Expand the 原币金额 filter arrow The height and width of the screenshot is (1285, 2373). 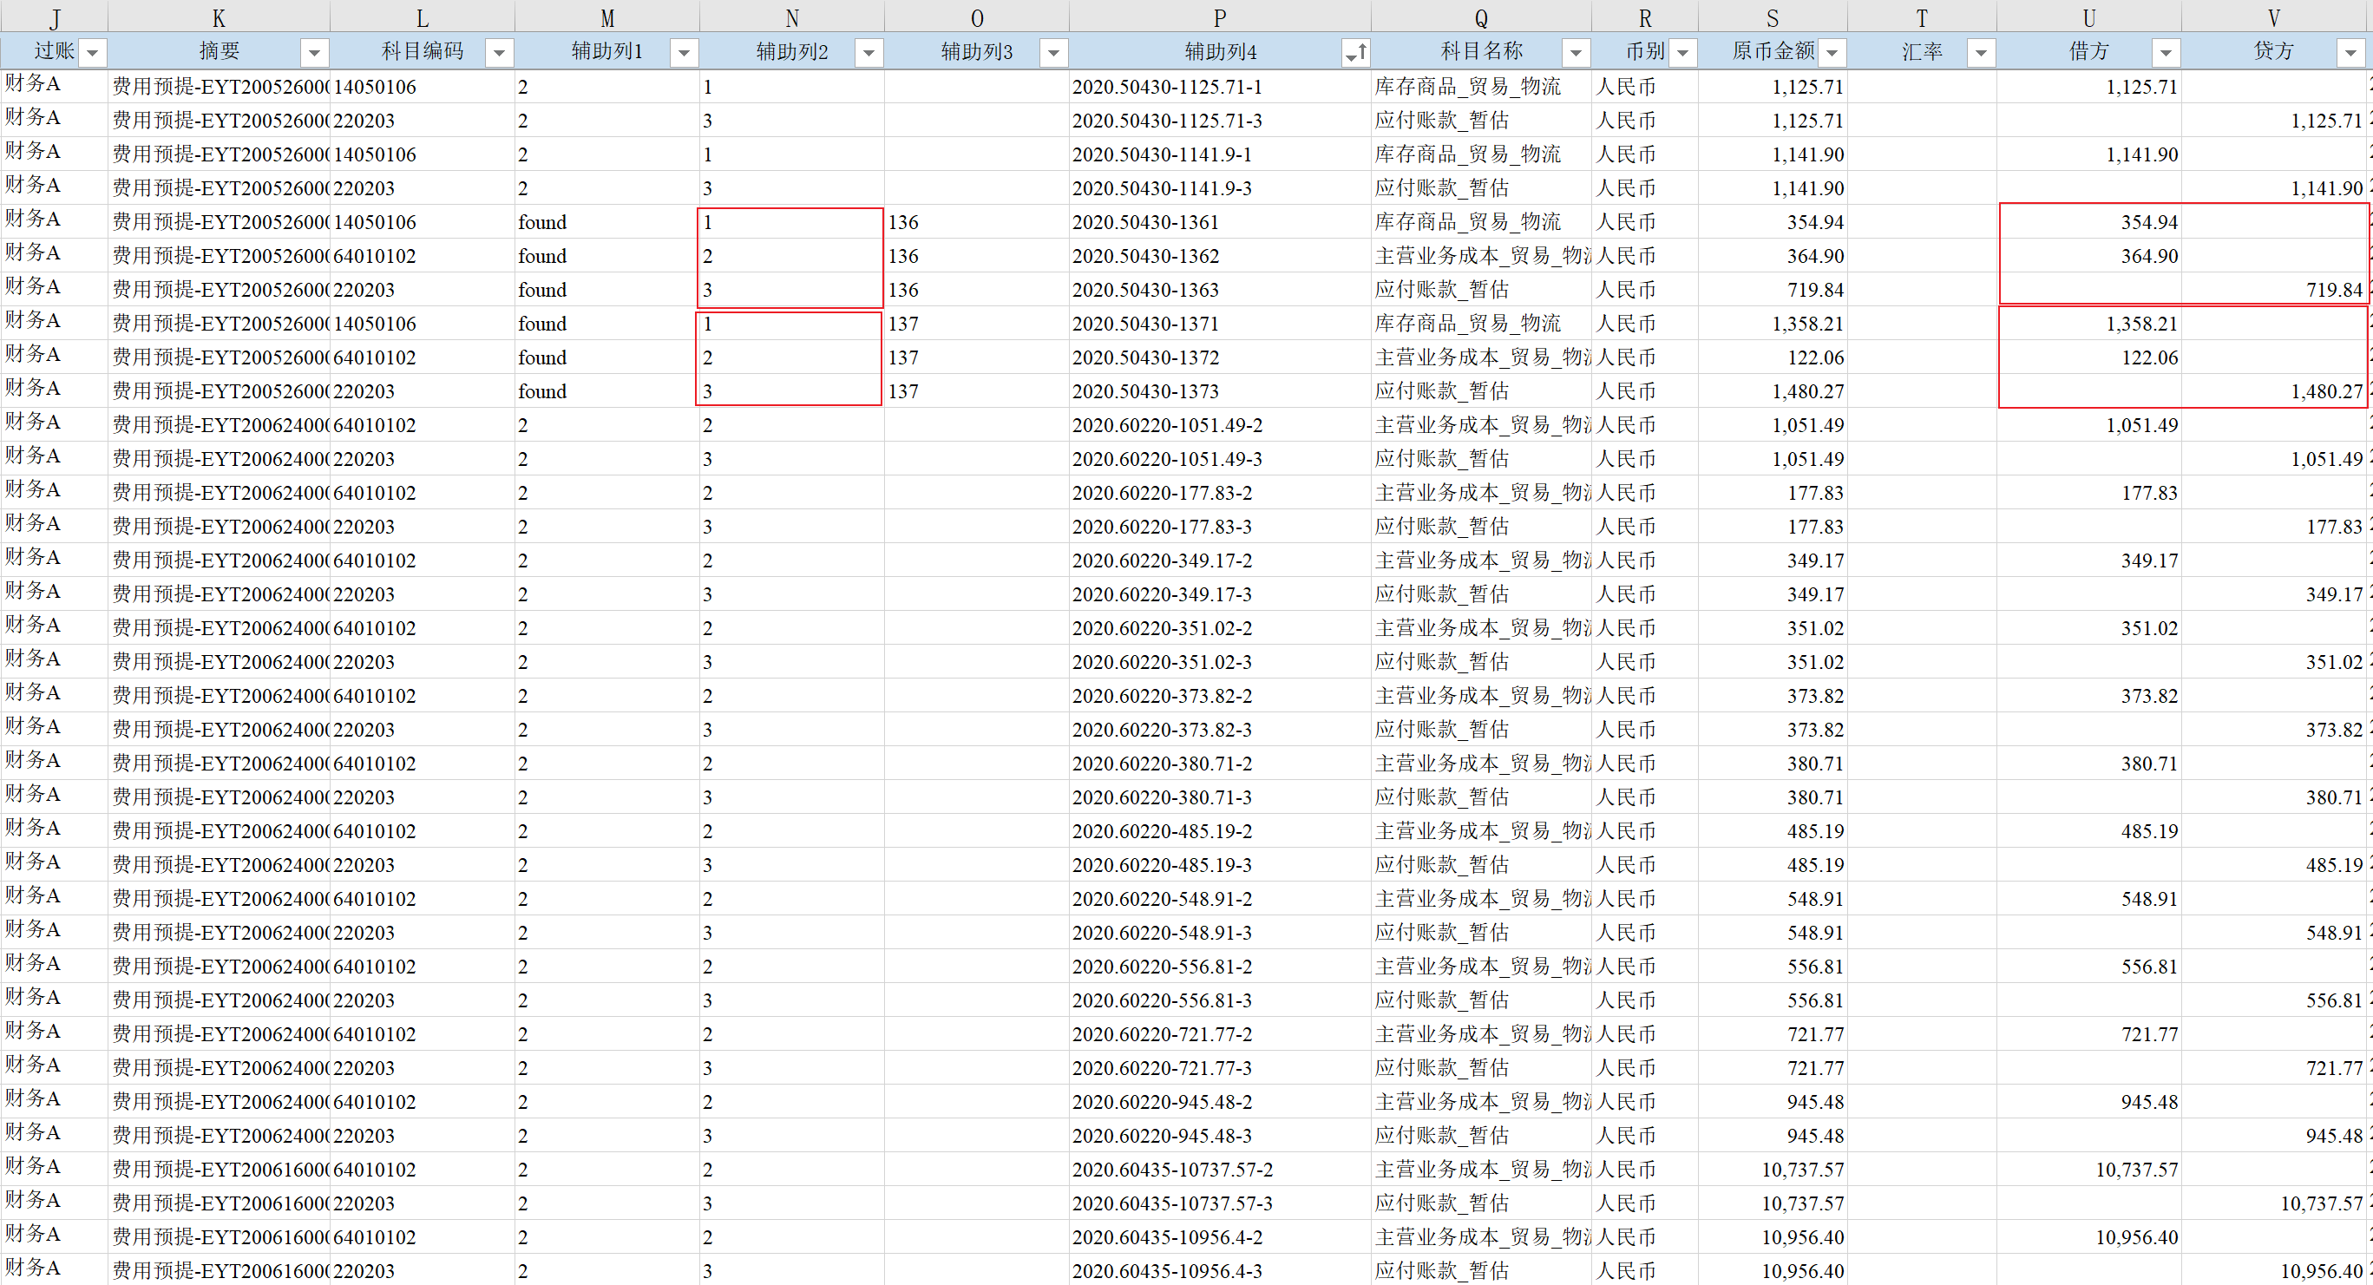coord(1832,53)
